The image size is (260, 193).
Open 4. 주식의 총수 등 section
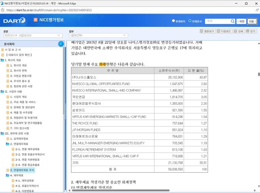tap(20, 81)
